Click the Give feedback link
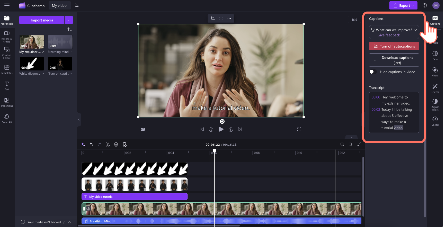Viewport: 445px width, 227px height. 389,35
